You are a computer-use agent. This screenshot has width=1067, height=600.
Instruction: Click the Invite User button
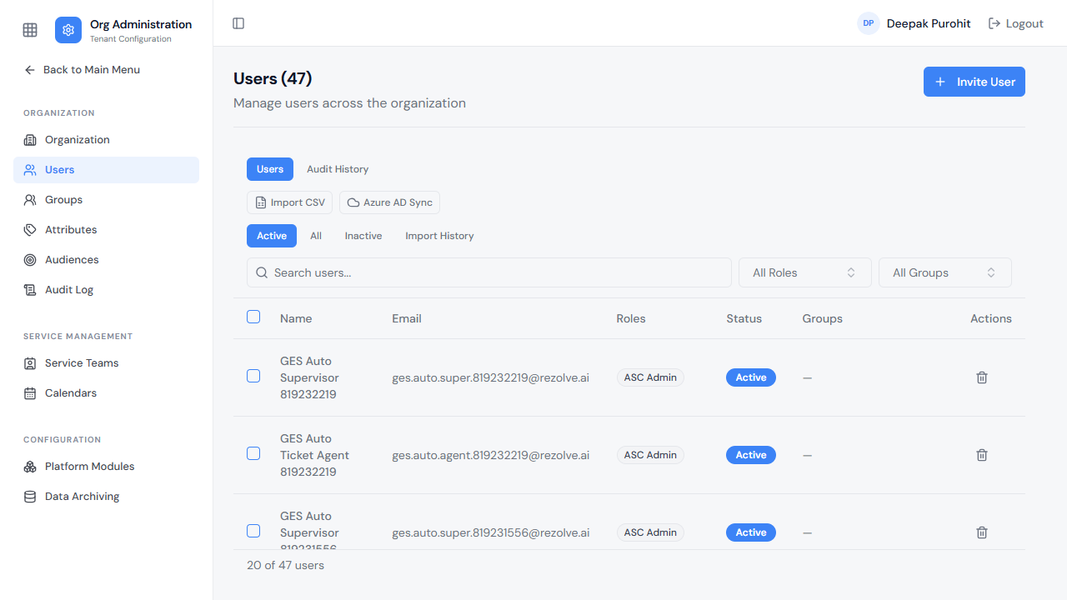coord(974,82)
